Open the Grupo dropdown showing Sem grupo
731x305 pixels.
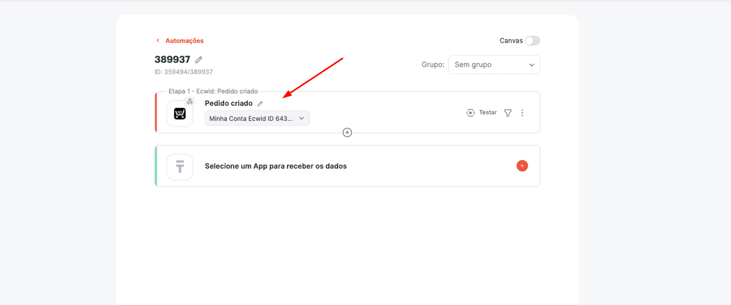click(494, 65)
